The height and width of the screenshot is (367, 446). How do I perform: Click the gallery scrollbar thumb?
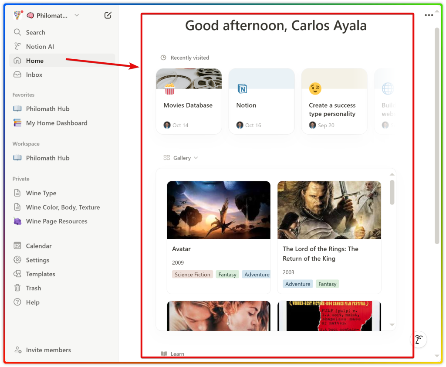click(392, 192)
